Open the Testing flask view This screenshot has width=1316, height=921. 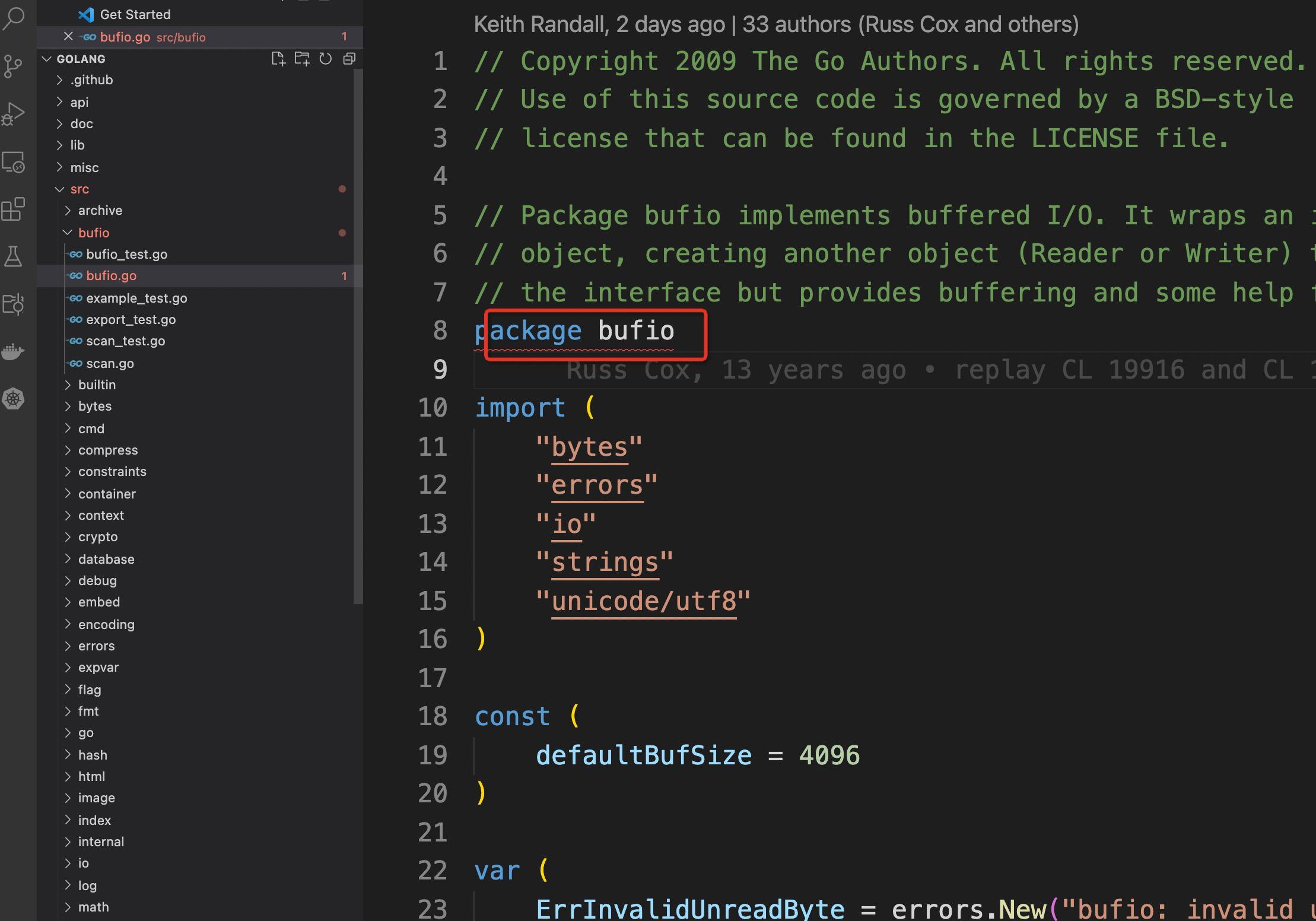[x=13, y=257]
